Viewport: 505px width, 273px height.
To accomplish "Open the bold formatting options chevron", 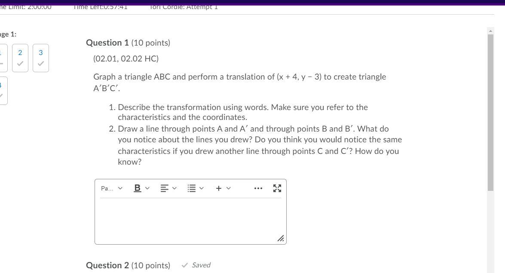I will pyautogui.click(x=147, y=188).
